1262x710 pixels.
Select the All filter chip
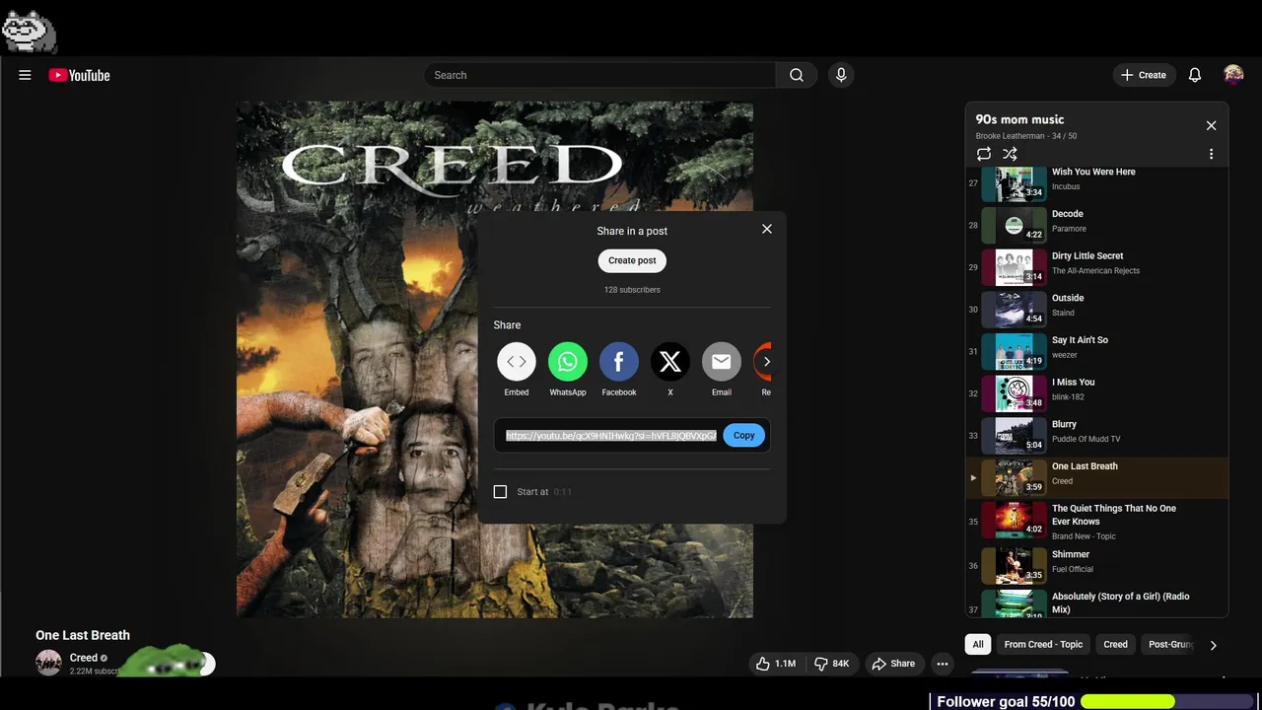pos(978,644)
